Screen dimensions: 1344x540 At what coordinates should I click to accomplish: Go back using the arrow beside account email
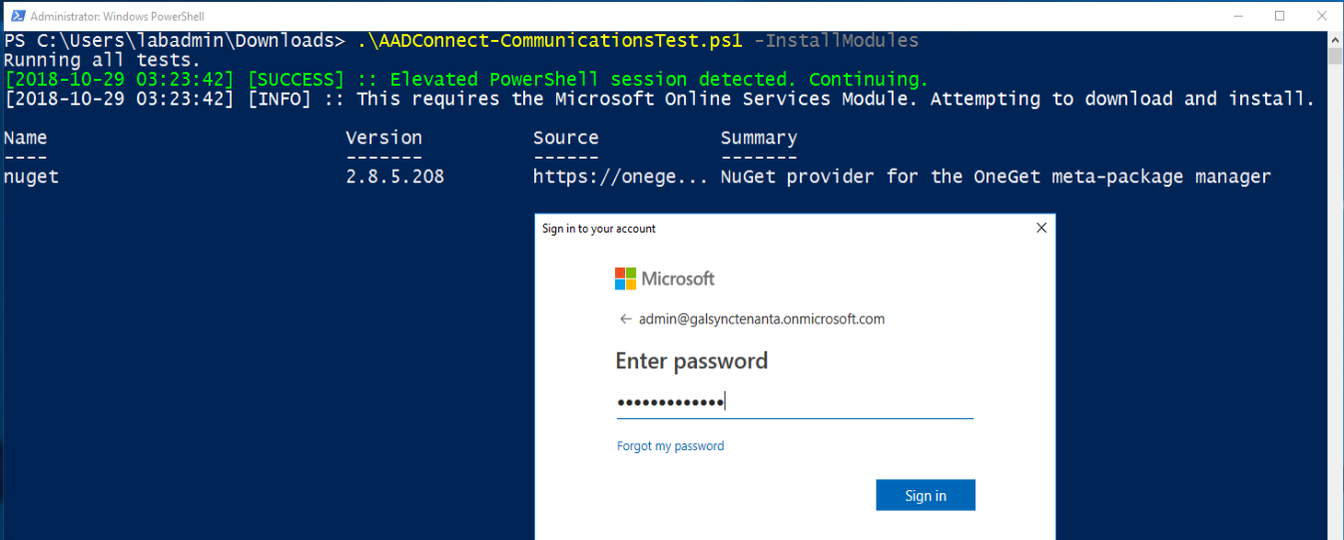click(x=626, y=319)
